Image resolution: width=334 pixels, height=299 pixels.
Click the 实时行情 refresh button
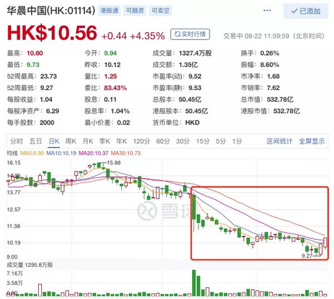tap(190, 34)
